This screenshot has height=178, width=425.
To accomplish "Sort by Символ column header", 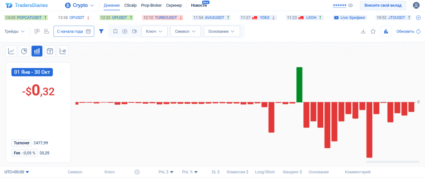I will (75, 172).
